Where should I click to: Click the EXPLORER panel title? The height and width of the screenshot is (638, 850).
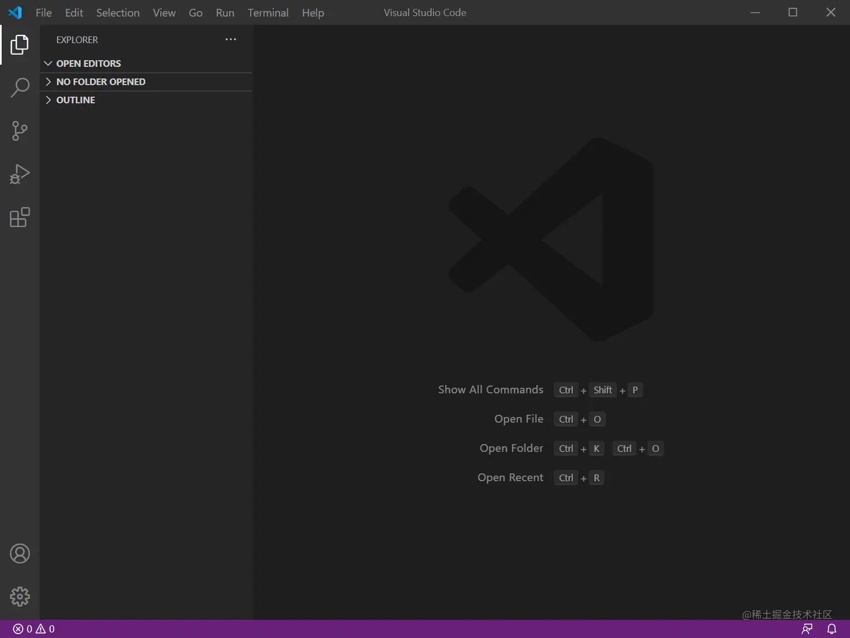pyautogui.click(x=77, y=40)
